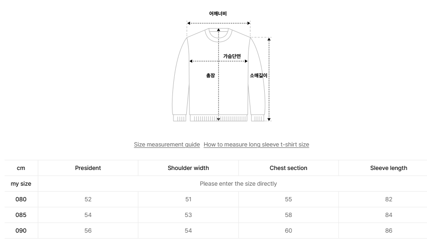This screenshot has width=427, height=240.
Task: Click chest value 58 in 085 row
Action: click(288, 215)
